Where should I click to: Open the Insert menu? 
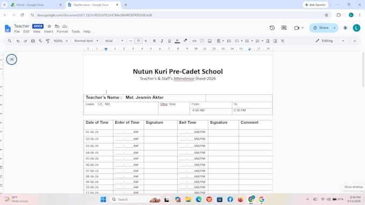click(48, 32)
